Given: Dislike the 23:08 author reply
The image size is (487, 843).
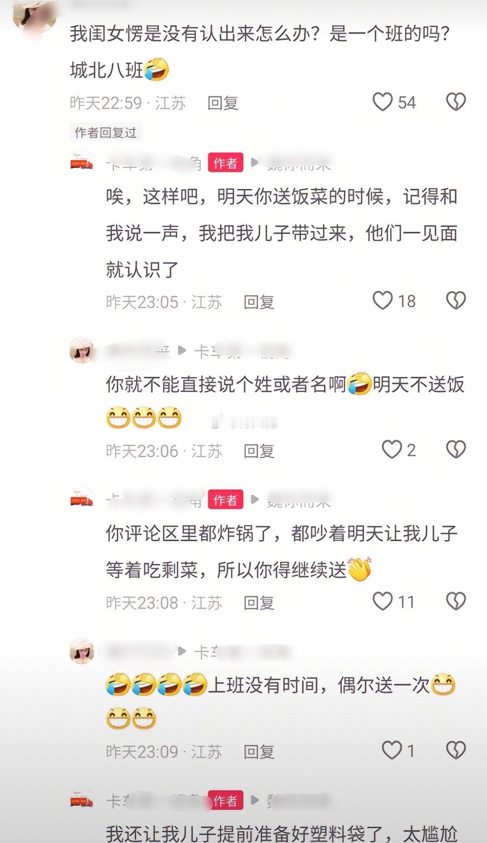Looking at the screenshot, I should (456, 601).
